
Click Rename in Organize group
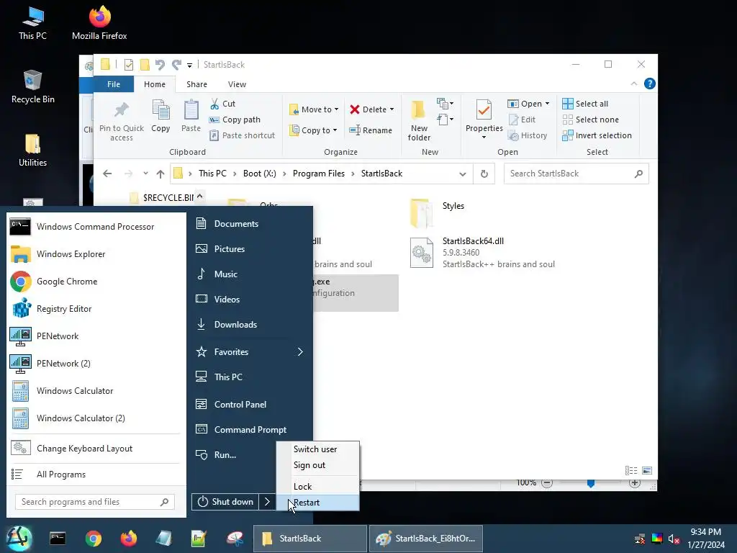point(371,130)
